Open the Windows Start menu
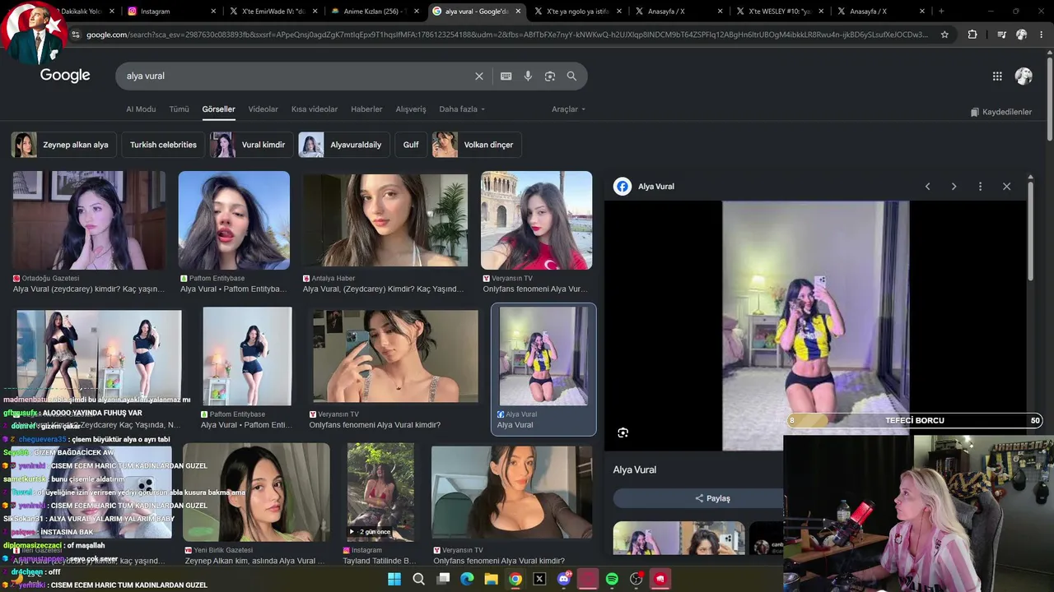 [394, 579]
